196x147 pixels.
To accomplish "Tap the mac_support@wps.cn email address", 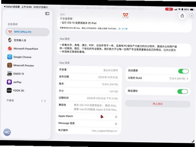I will tap(105, 131).
